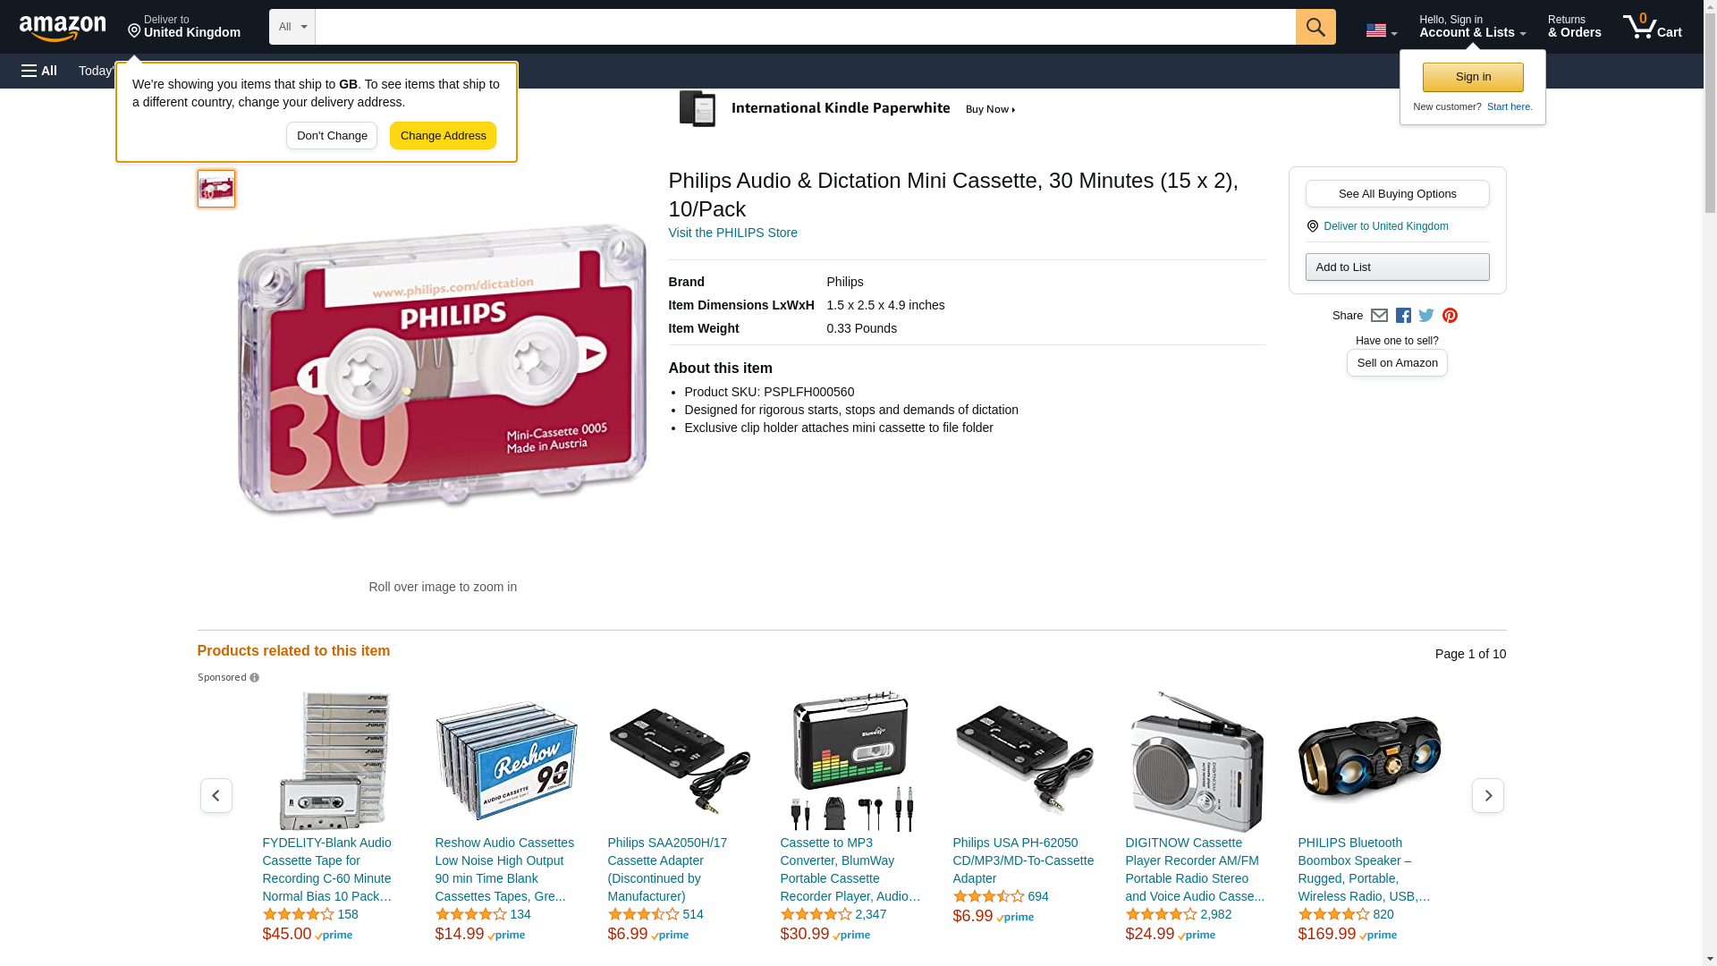Click the Sponsored info icon

coord(254,678)
